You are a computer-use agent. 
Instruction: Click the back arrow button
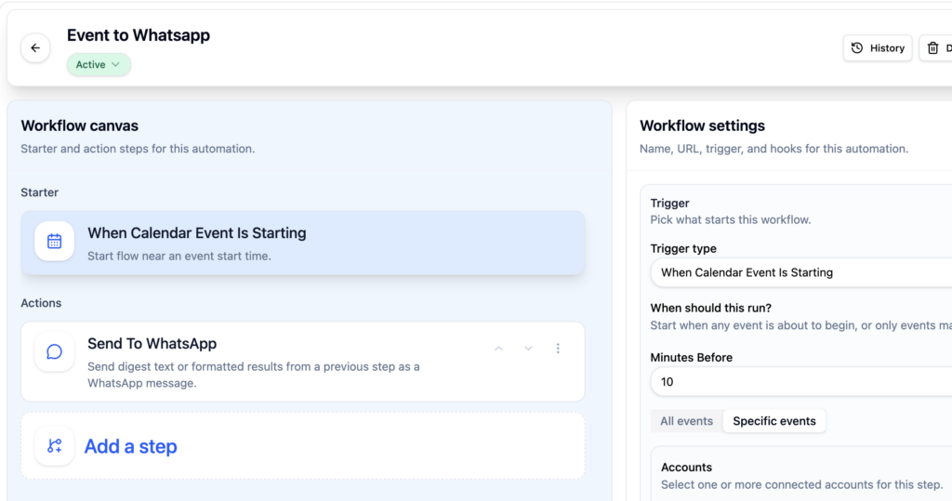click(35, 47)
